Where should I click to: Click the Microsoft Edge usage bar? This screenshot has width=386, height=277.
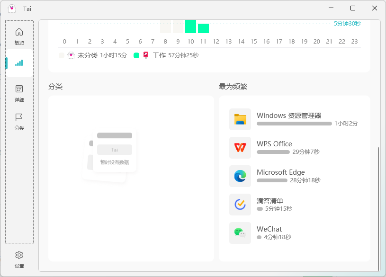[272, 180]
